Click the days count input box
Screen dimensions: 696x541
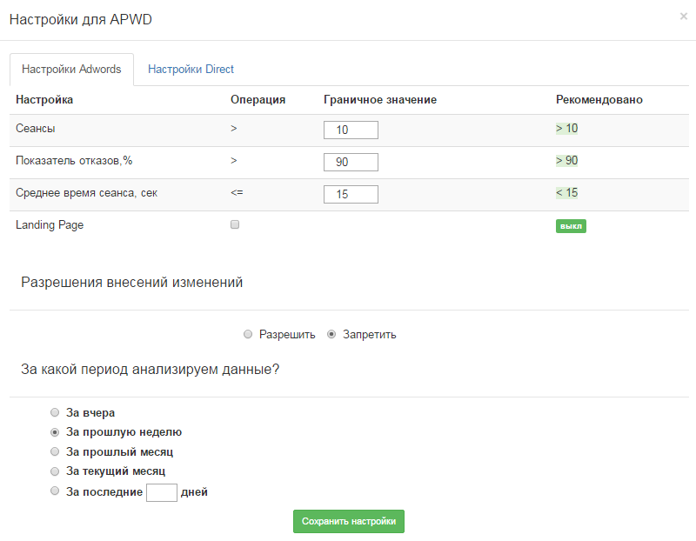[162, 492]
